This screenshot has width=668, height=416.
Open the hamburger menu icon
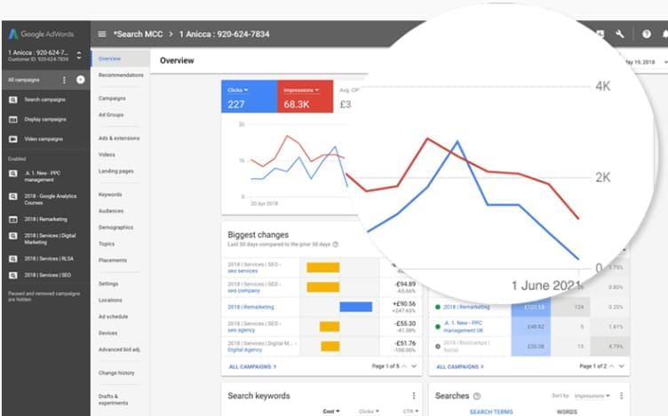coord(102,34)
